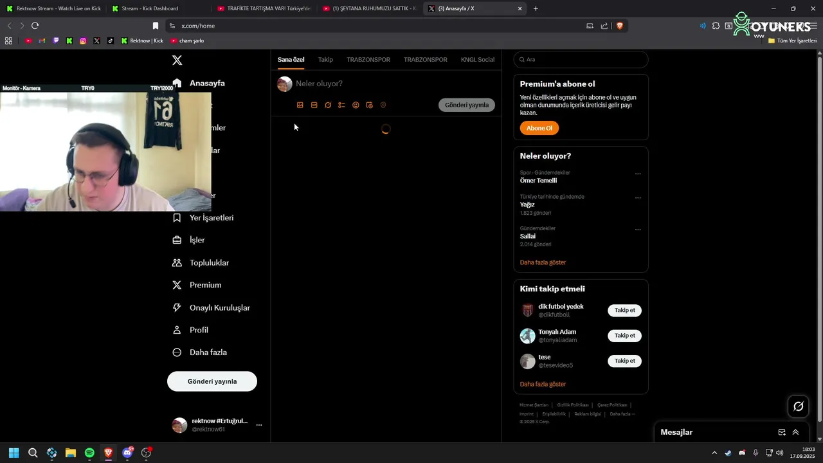Open the share icon in the address bar
This screenshot has width=823, height=463.
coord(604,26)
